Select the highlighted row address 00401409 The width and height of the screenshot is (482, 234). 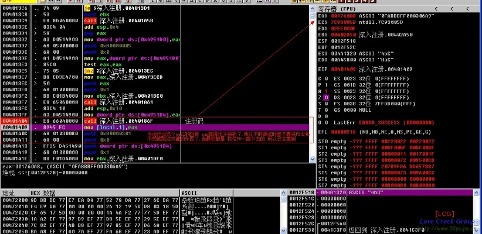15,127
